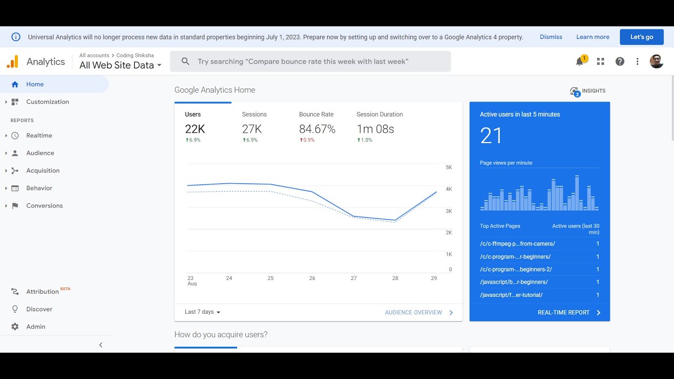Open the Last 7 days dropdown
674x379 pixels.
[202, 312]
